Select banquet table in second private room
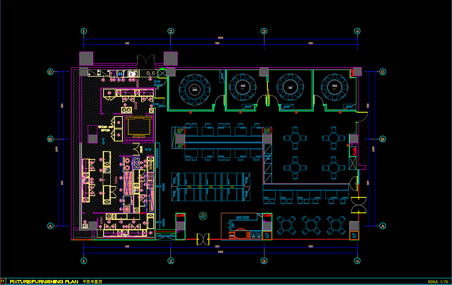This screenshot has height=285, width=452. (x=243, y=87)
